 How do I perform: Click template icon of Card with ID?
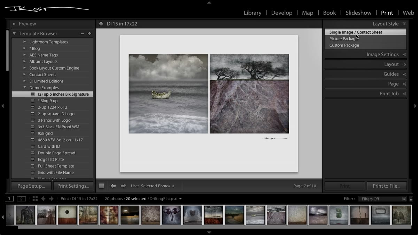tap(33, 147)
